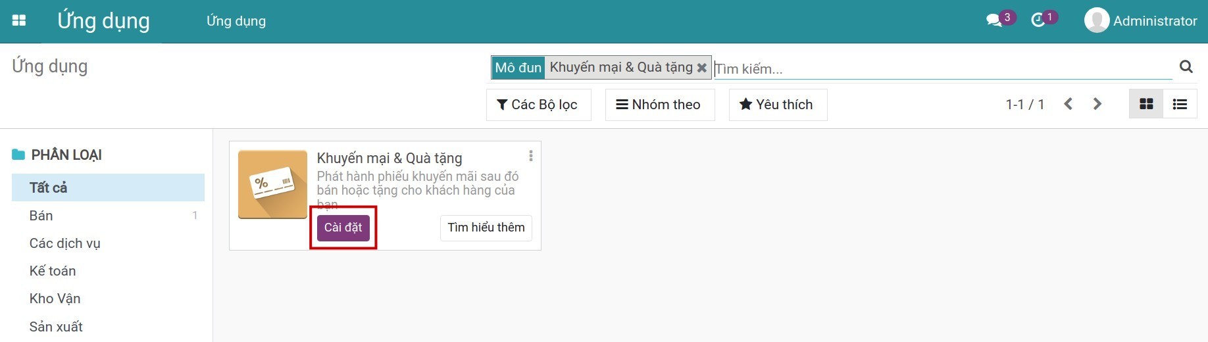
Task: Click the magnifying glass search icon
Action: pyautogui.click(x=1186, y=66)
